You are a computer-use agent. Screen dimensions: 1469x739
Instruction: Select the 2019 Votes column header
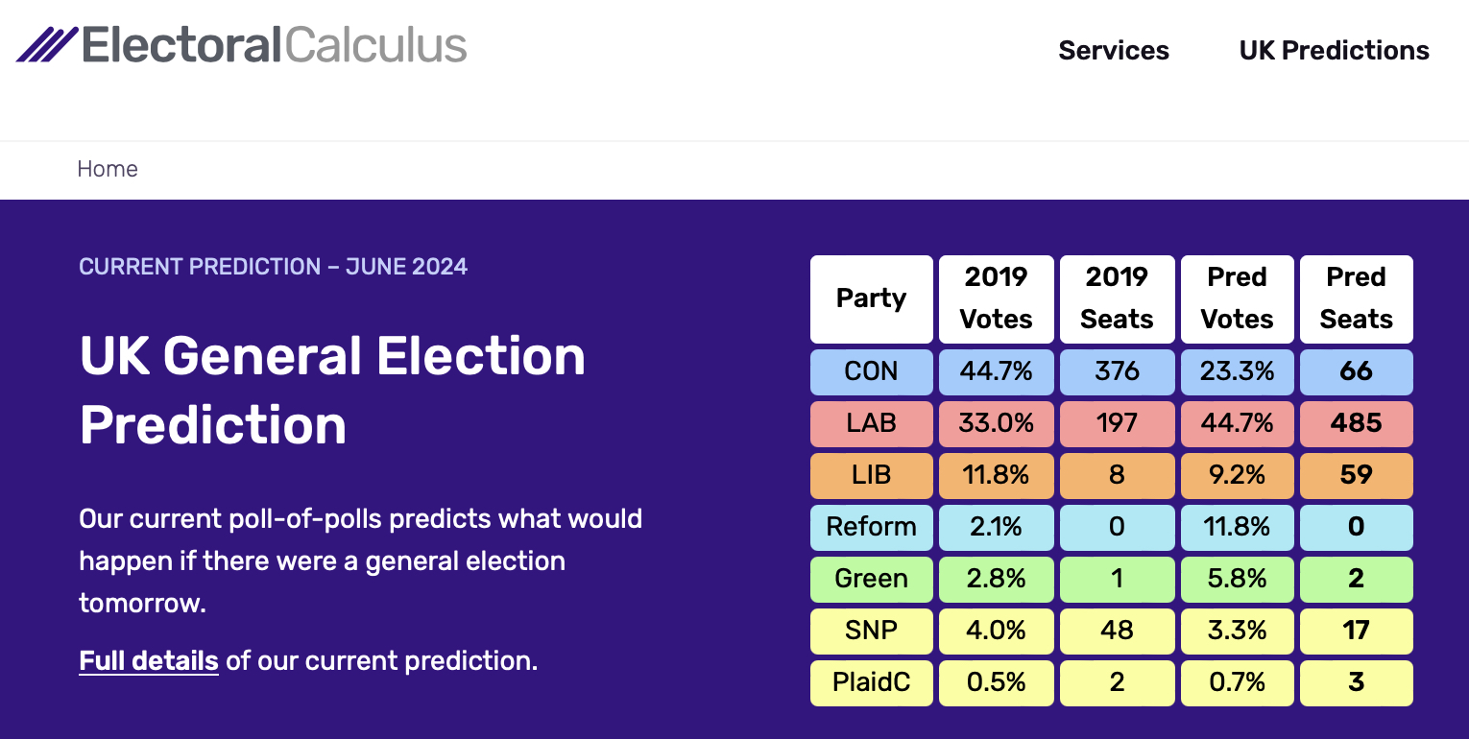tap(997, 298)
